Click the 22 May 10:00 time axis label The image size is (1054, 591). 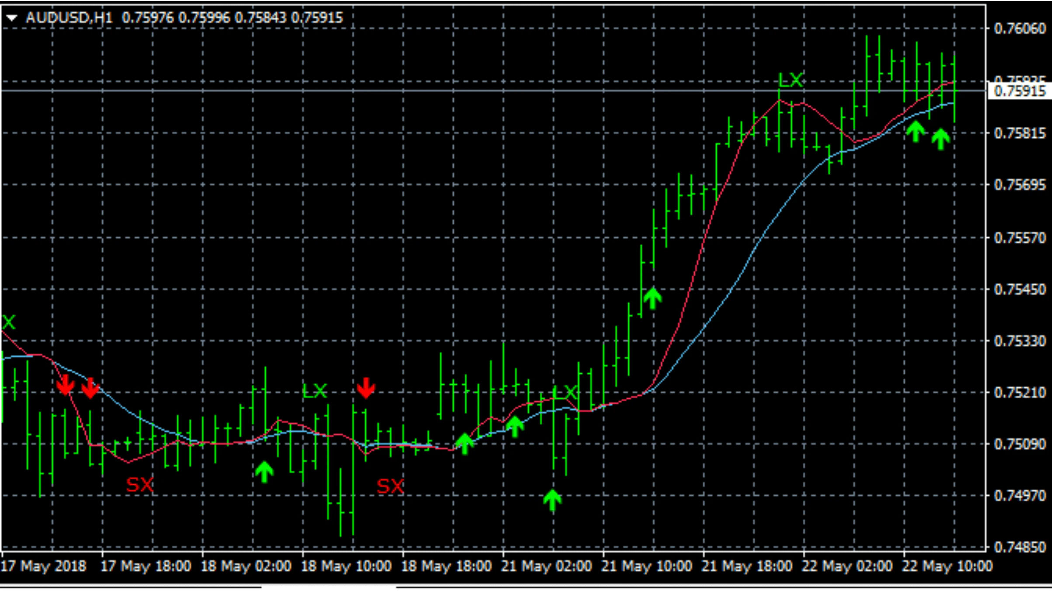(947, 567)
